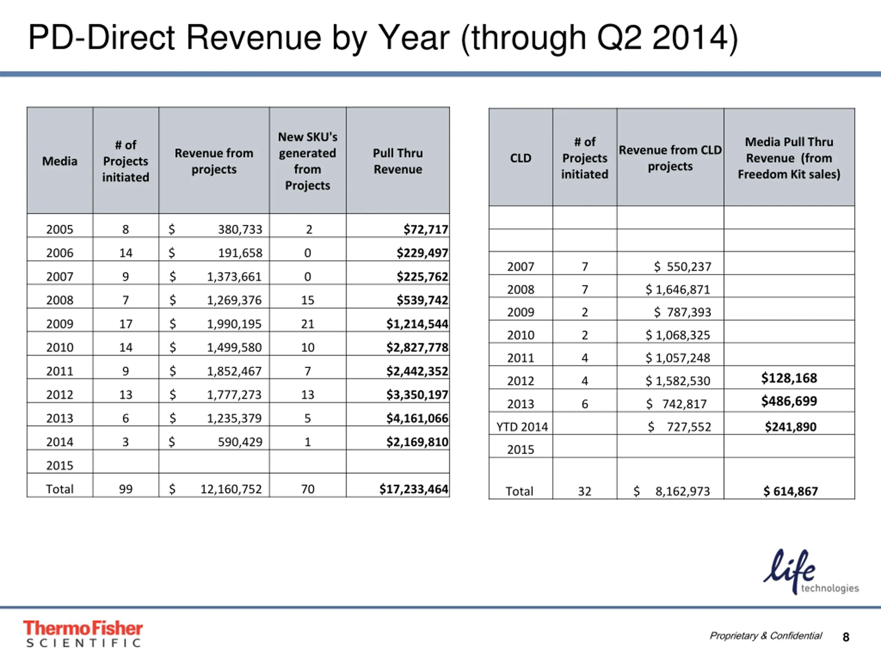This screenshot has height=660, width=881.
Task: Click the 'Media Pull Thru Revenue' header cell
Action: (789, 158)
